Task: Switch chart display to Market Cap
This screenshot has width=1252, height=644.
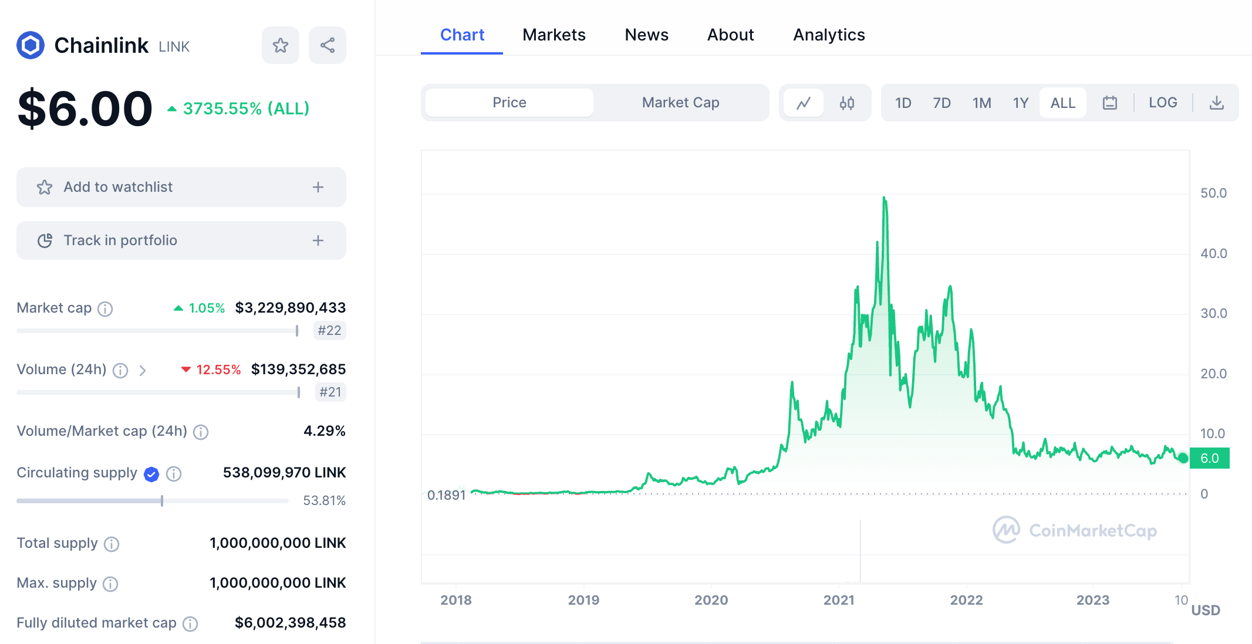Action: [680, 102]
